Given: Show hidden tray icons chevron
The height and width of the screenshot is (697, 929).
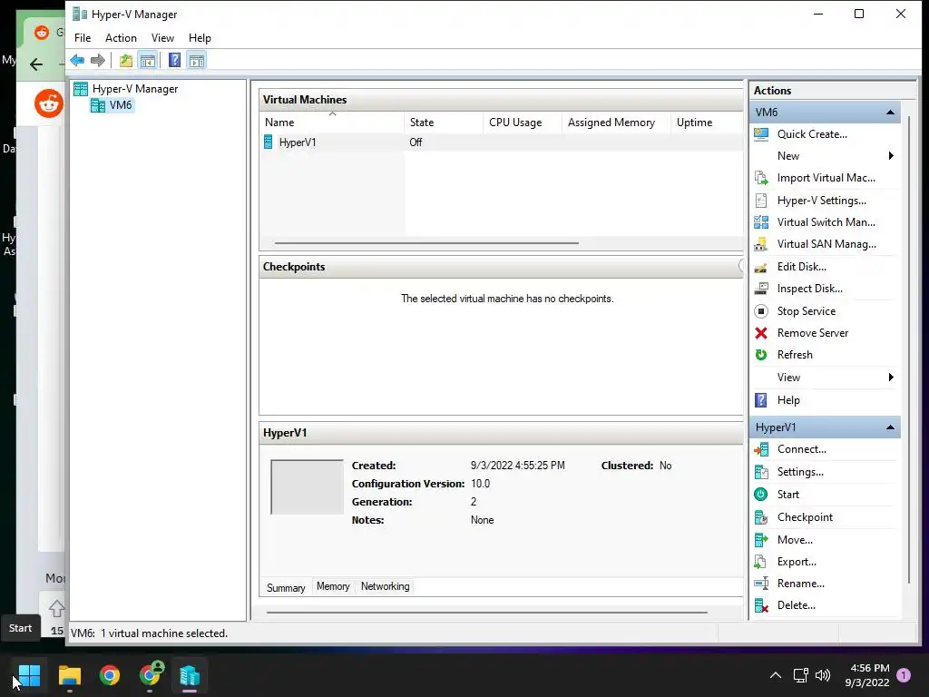Looking at the screenshot, I should pos(776,675).
